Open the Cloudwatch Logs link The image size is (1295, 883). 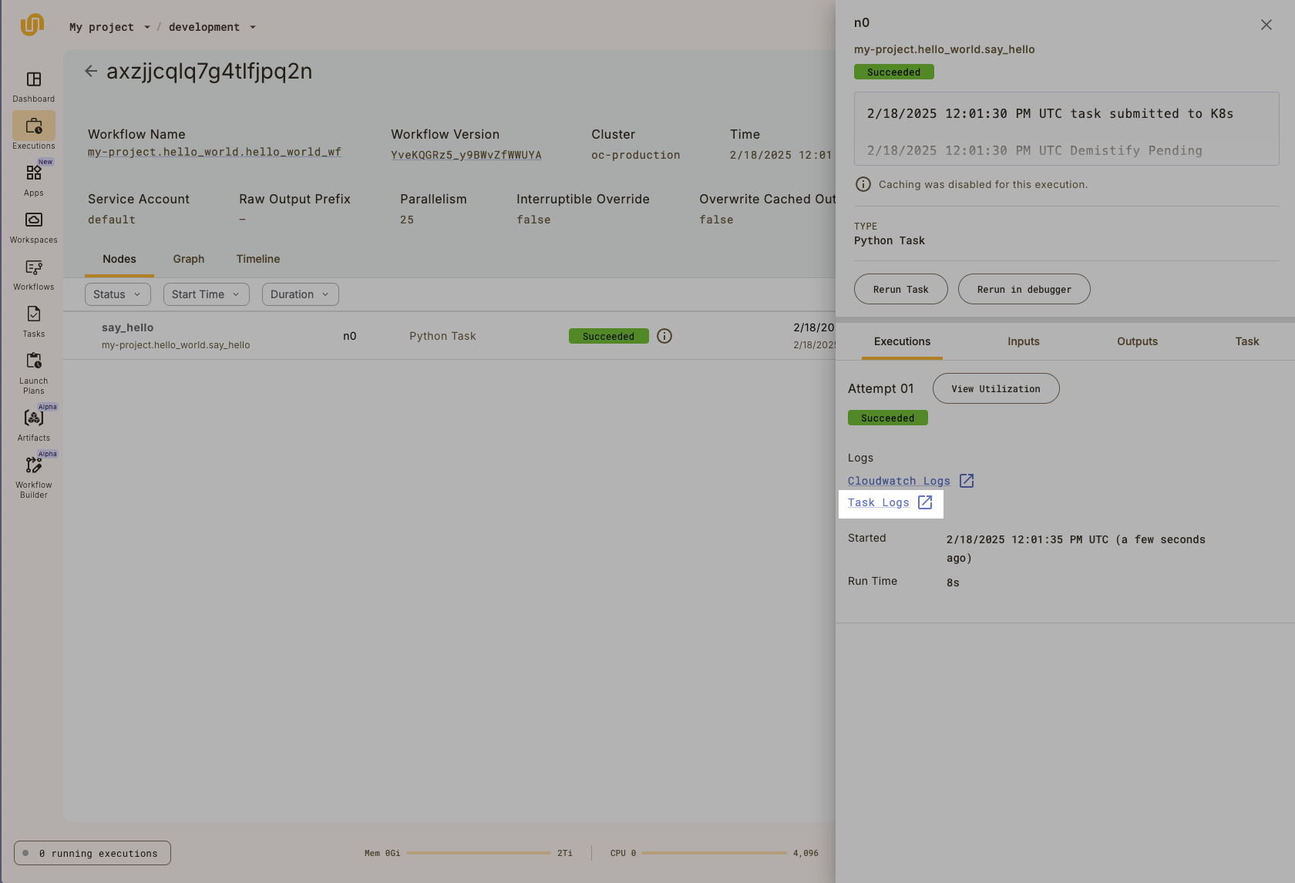point(898,480)
